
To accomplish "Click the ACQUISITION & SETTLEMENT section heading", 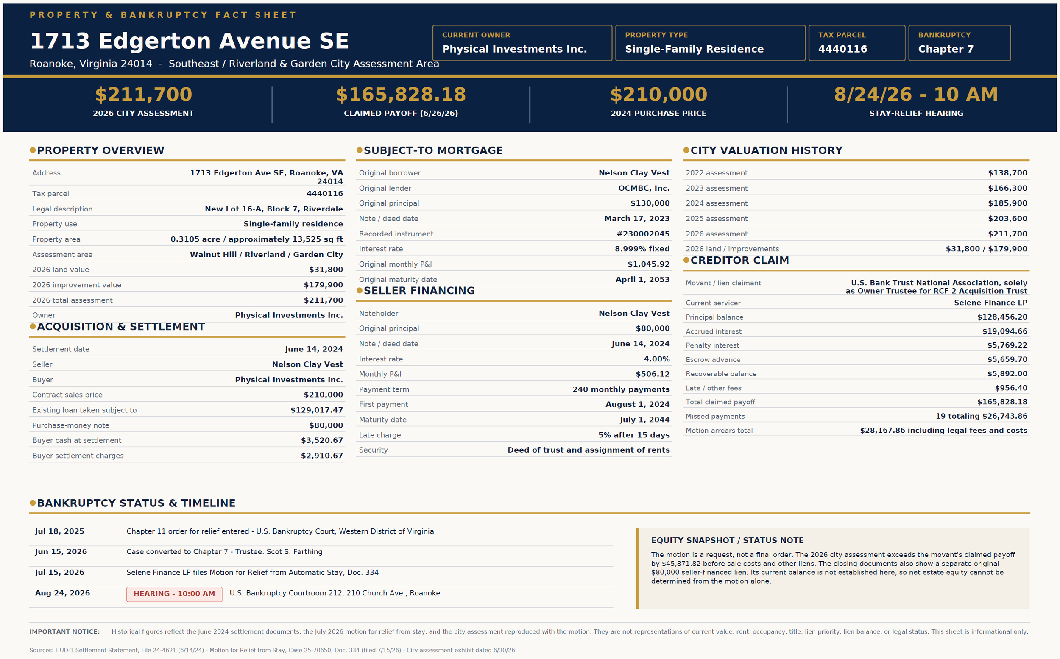I will click(x=121, y=326).
